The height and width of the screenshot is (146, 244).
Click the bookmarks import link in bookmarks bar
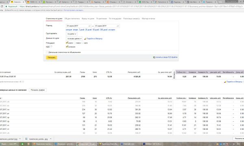click(x=73, y=10)
